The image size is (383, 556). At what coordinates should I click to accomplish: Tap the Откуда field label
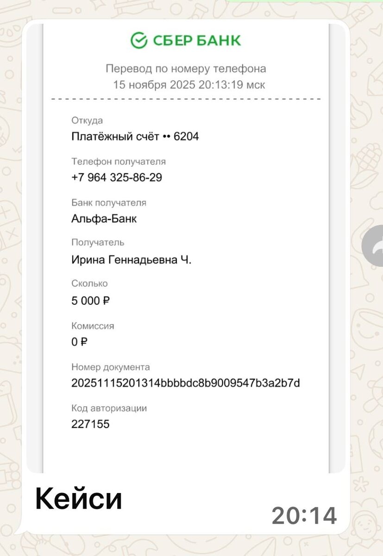[x=87, y=120]
